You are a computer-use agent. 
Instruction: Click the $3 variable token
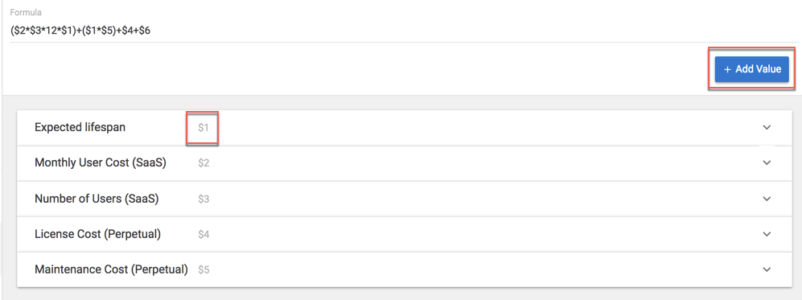[x=204, y=199]
